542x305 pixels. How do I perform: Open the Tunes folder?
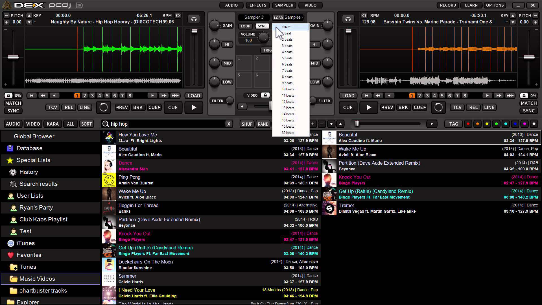pyautogui.click(x=51, y=267)
